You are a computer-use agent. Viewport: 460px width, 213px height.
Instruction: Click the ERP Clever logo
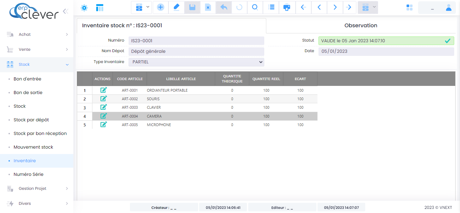pos(34,12)
